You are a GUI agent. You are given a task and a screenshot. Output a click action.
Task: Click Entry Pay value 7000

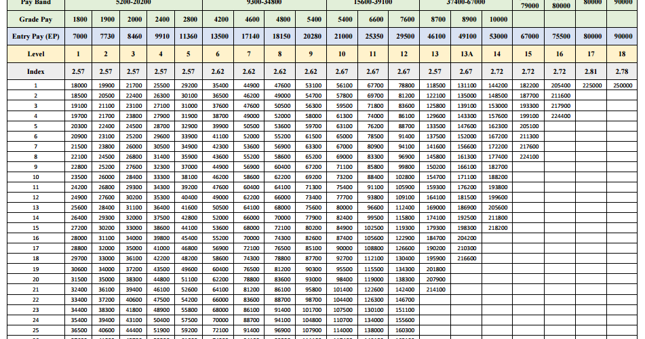click(80, 36)
